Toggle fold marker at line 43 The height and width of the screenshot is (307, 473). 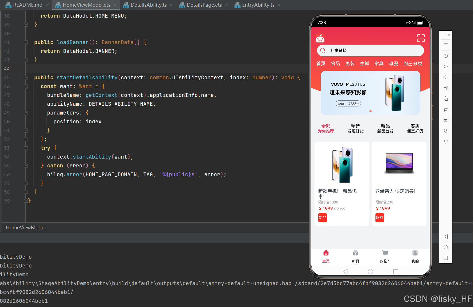(x=26, y=60)
